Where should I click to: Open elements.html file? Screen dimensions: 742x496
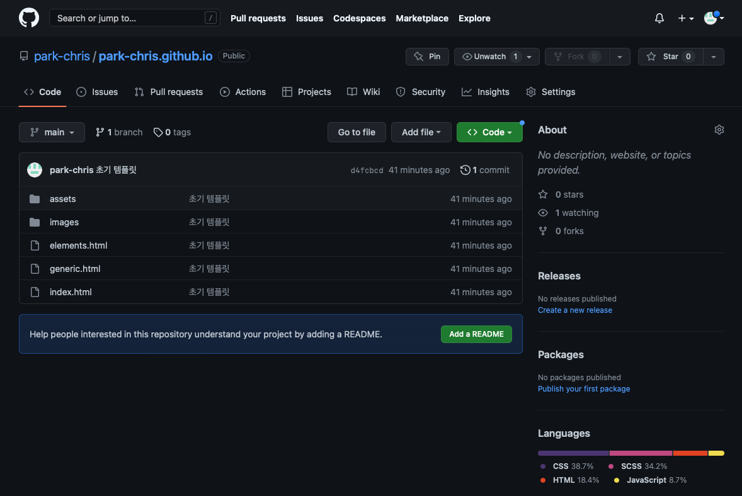coord(79,245)
